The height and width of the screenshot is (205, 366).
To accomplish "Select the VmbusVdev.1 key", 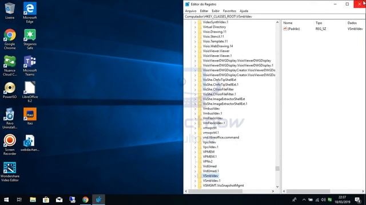I will pos(212,113).
